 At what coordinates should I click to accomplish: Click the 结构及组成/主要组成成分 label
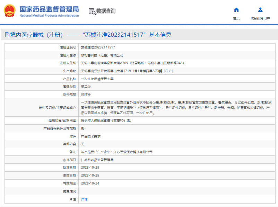(x=57, y=108)
